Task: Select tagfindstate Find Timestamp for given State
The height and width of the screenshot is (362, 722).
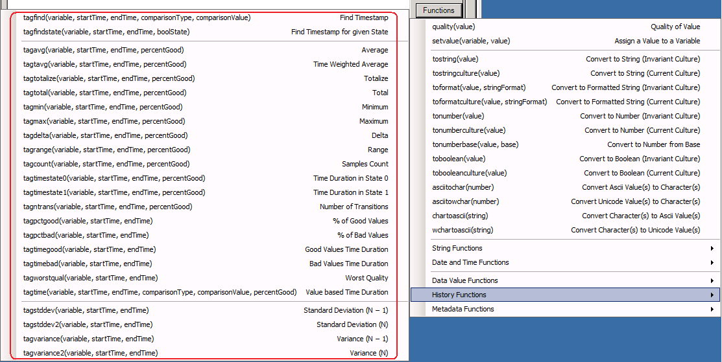Action: [205, 32]
